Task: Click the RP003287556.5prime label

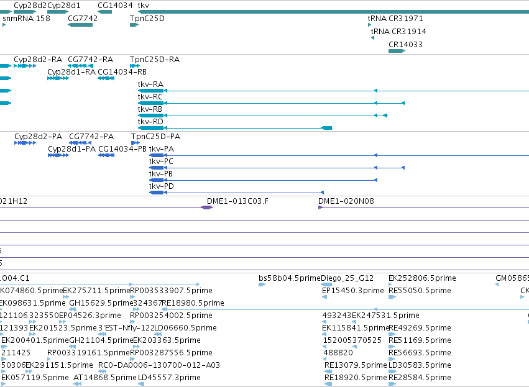Action: (172, 353)
